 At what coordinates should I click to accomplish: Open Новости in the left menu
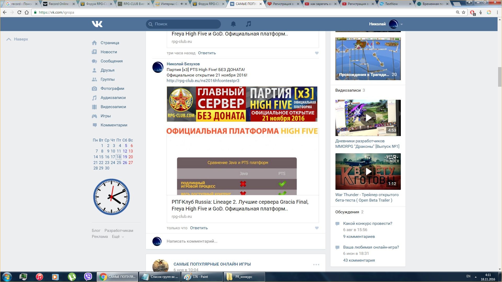[x=109, y=52]
